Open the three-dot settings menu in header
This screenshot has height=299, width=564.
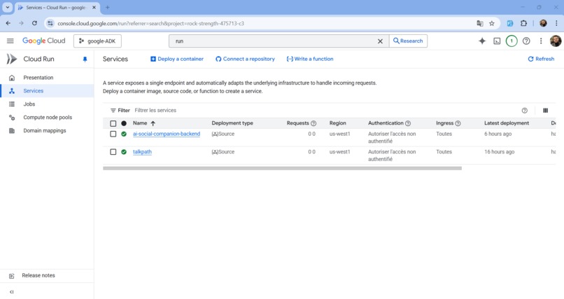click(x=541, y=41)
